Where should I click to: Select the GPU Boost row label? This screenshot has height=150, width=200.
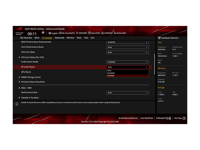pos(26,72)
